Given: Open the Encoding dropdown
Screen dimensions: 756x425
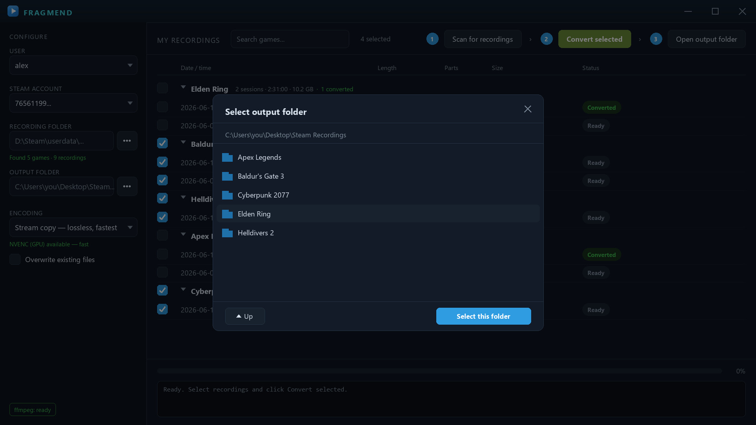Looking at the screenshot, I should 73,227.
